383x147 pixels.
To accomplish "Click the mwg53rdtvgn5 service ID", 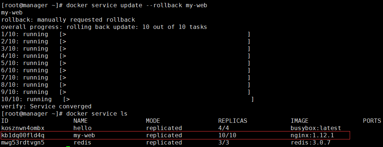I will [x=23, y=142].
